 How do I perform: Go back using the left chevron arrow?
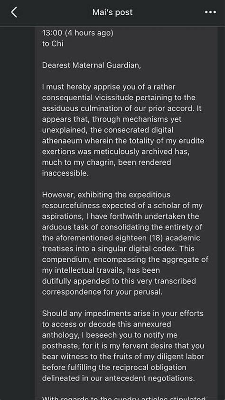click(14, 12)
